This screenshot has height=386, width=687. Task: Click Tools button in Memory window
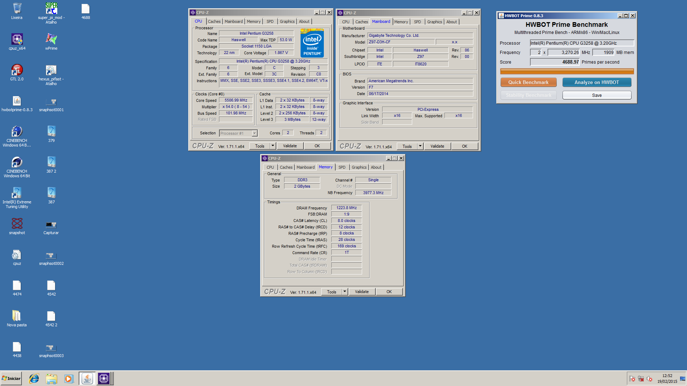tap(332, 292)
